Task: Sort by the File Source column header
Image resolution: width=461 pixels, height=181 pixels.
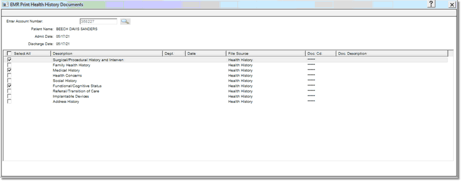Action: [266, 54]
